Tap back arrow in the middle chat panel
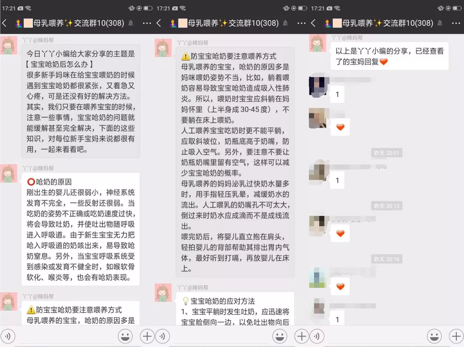 [159, 23]
